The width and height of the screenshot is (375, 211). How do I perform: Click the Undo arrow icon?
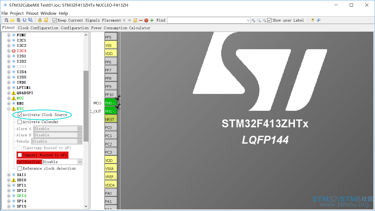pyautogui.click(x=124, y=20)
